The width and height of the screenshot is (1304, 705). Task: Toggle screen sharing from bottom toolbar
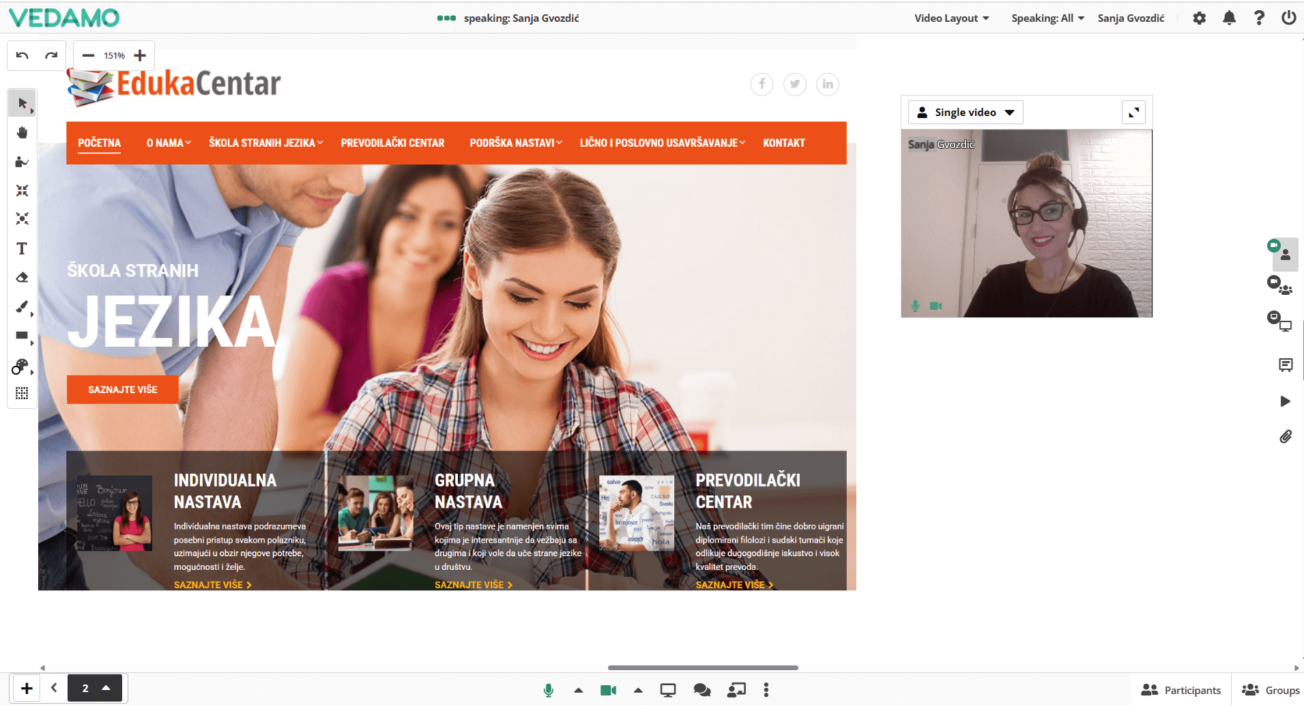coord(667,690)
